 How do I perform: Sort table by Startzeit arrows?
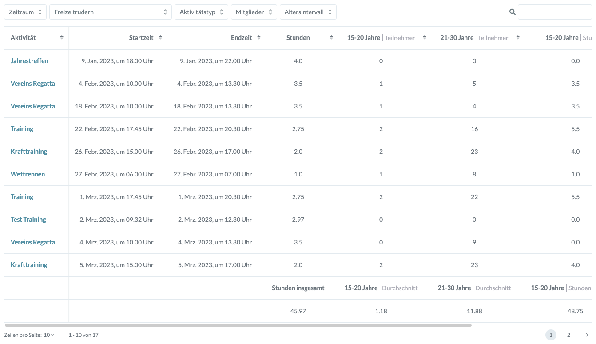(x=160, y=38)
